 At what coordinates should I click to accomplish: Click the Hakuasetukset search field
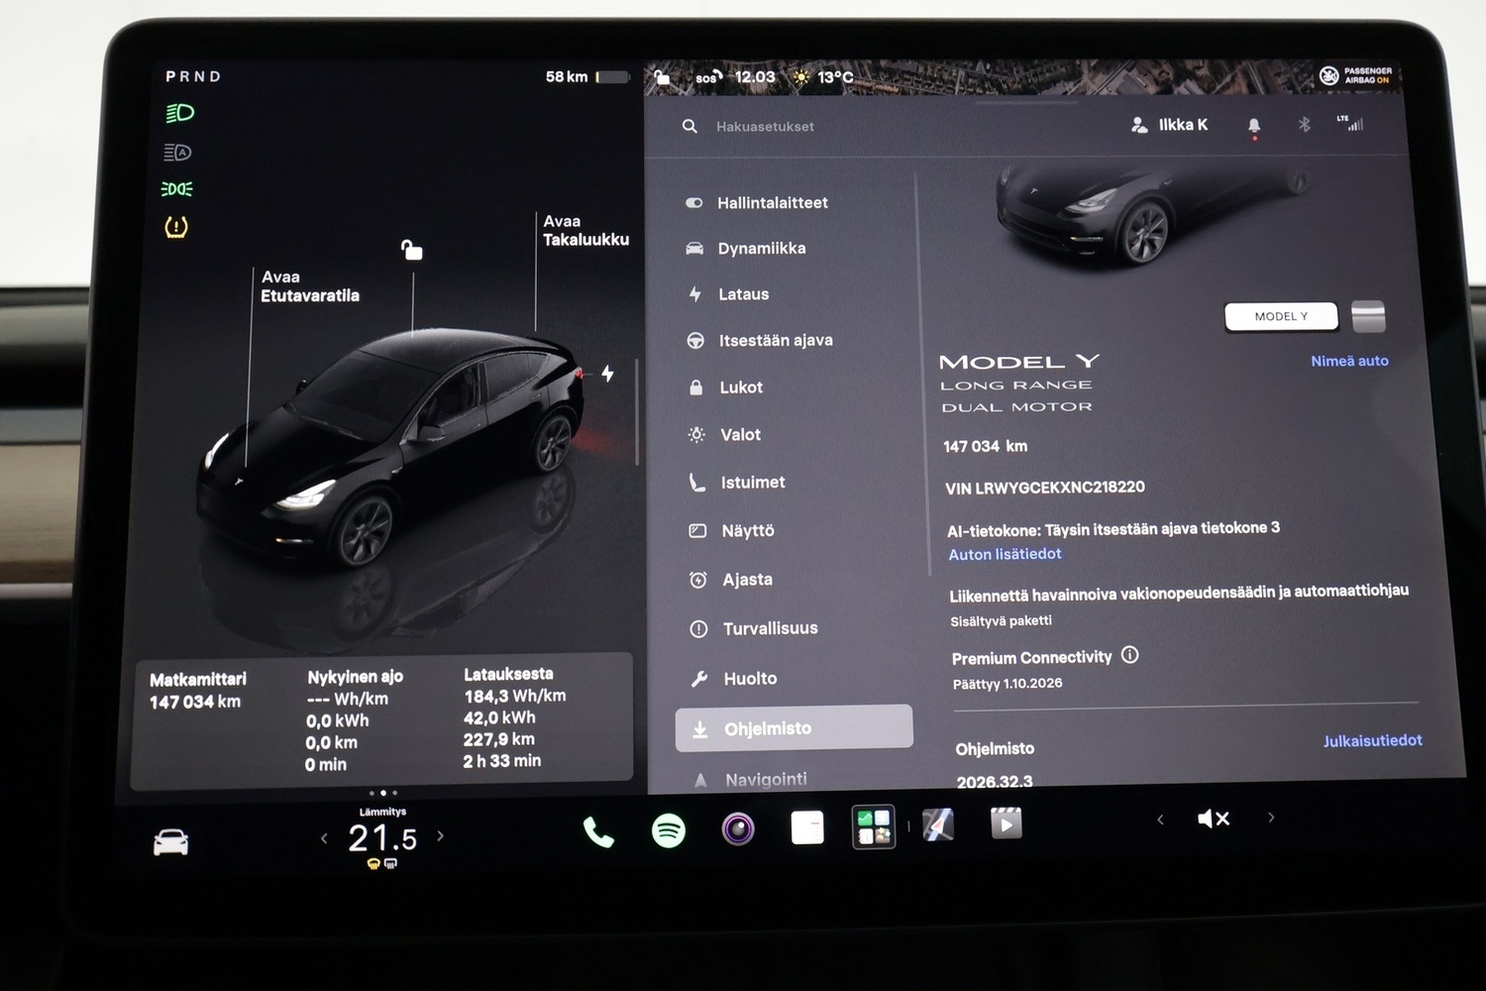765,127
